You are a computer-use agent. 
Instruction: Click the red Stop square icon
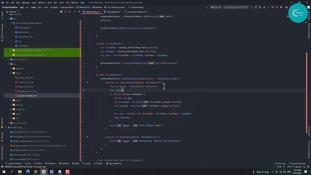click(281, 7)
